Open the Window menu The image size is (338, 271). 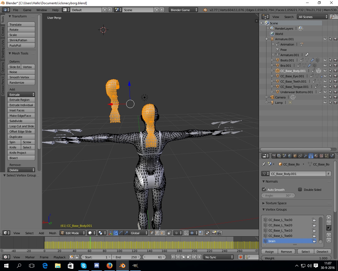[41, 10]
